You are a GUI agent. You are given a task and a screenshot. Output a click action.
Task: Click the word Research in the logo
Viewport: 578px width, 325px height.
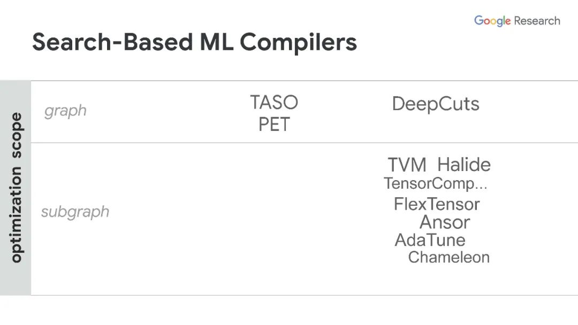point(537,21)
